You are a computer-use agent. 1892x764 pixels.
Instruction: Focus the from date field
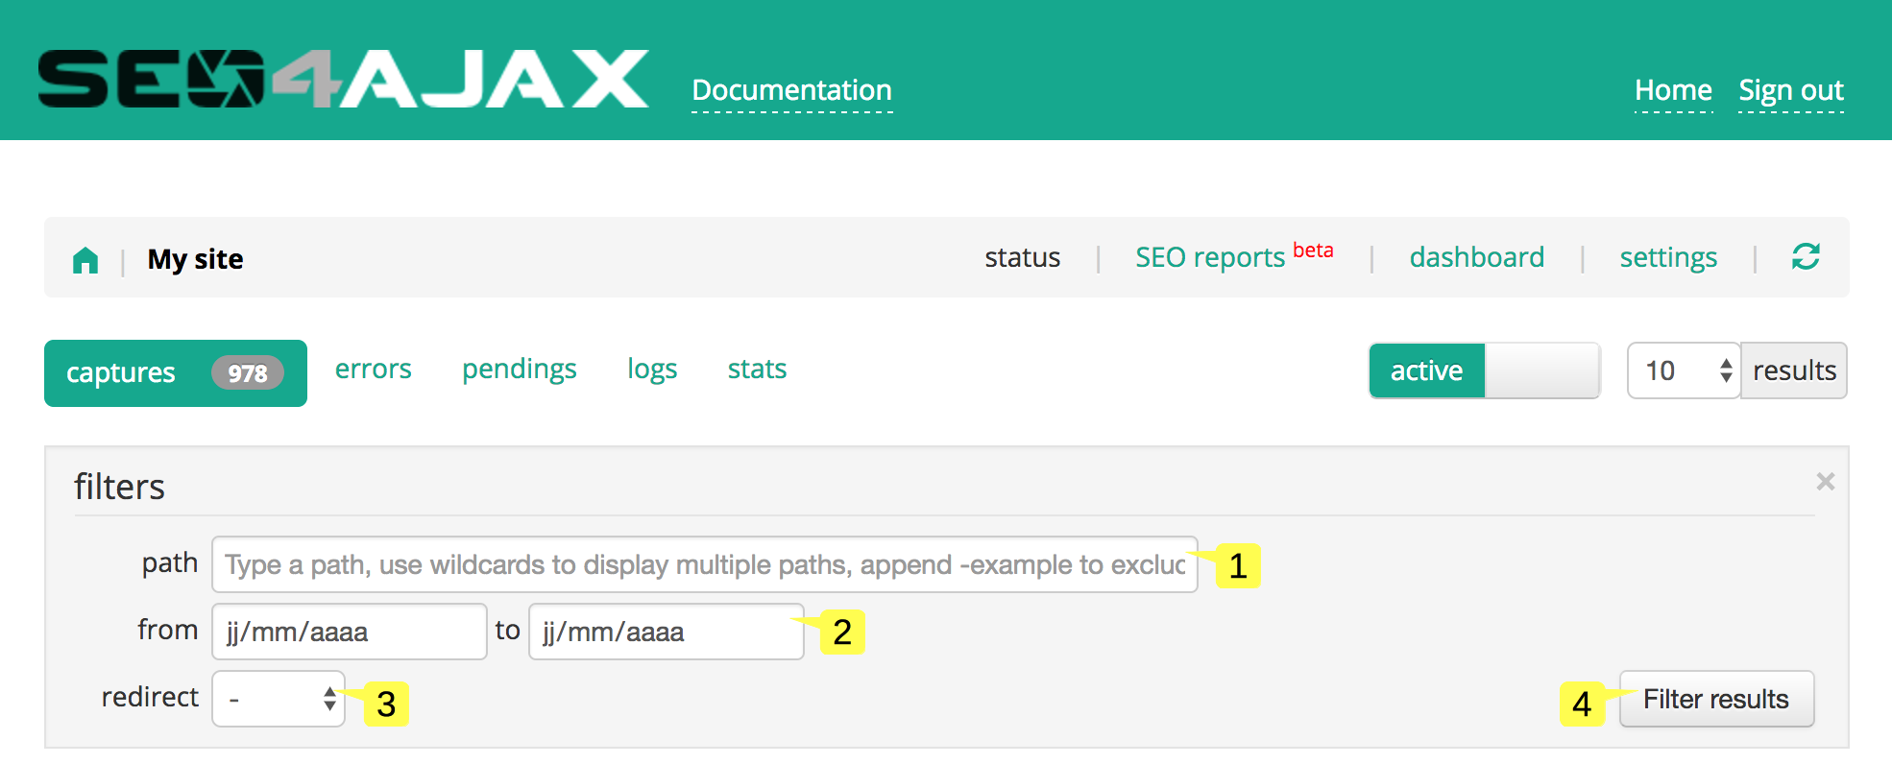pos(350,632)
